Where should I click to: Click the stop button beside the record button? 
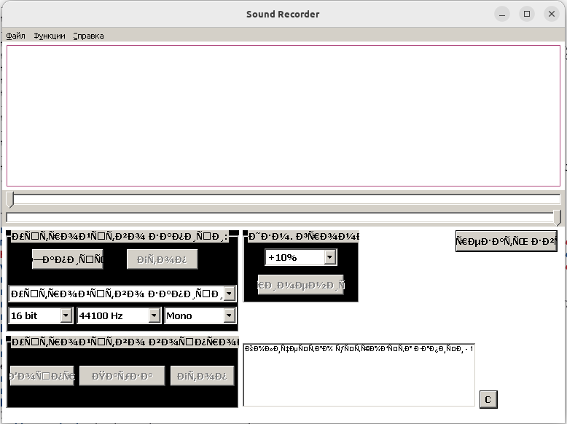coord(162,259)
